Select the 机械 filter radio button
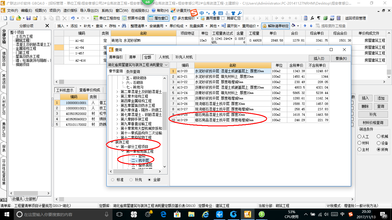 pyautogui.click(x=379, y=137)
